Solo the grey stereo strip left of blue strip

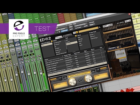(14, 64)
